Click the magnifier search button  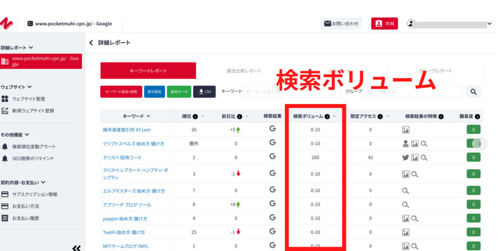coord(474,92)
